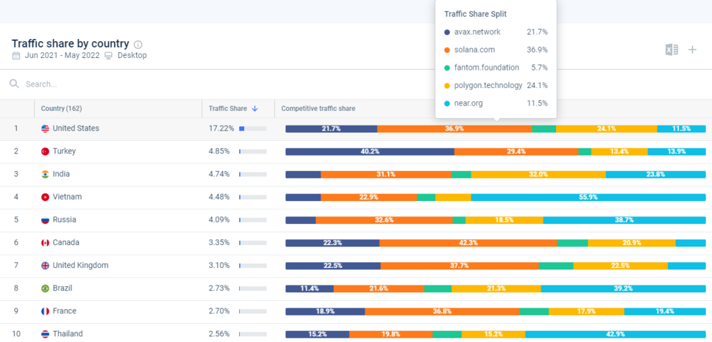This screenshot has width=712, height=342.
Task: Select Vietnam country name
Action: (x=65, y=197)
